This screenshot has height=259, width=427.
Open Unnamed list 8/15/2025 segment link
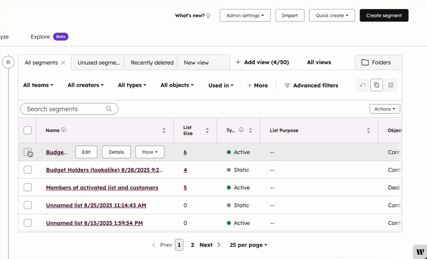pyautogui.click(x=94, y=223)
